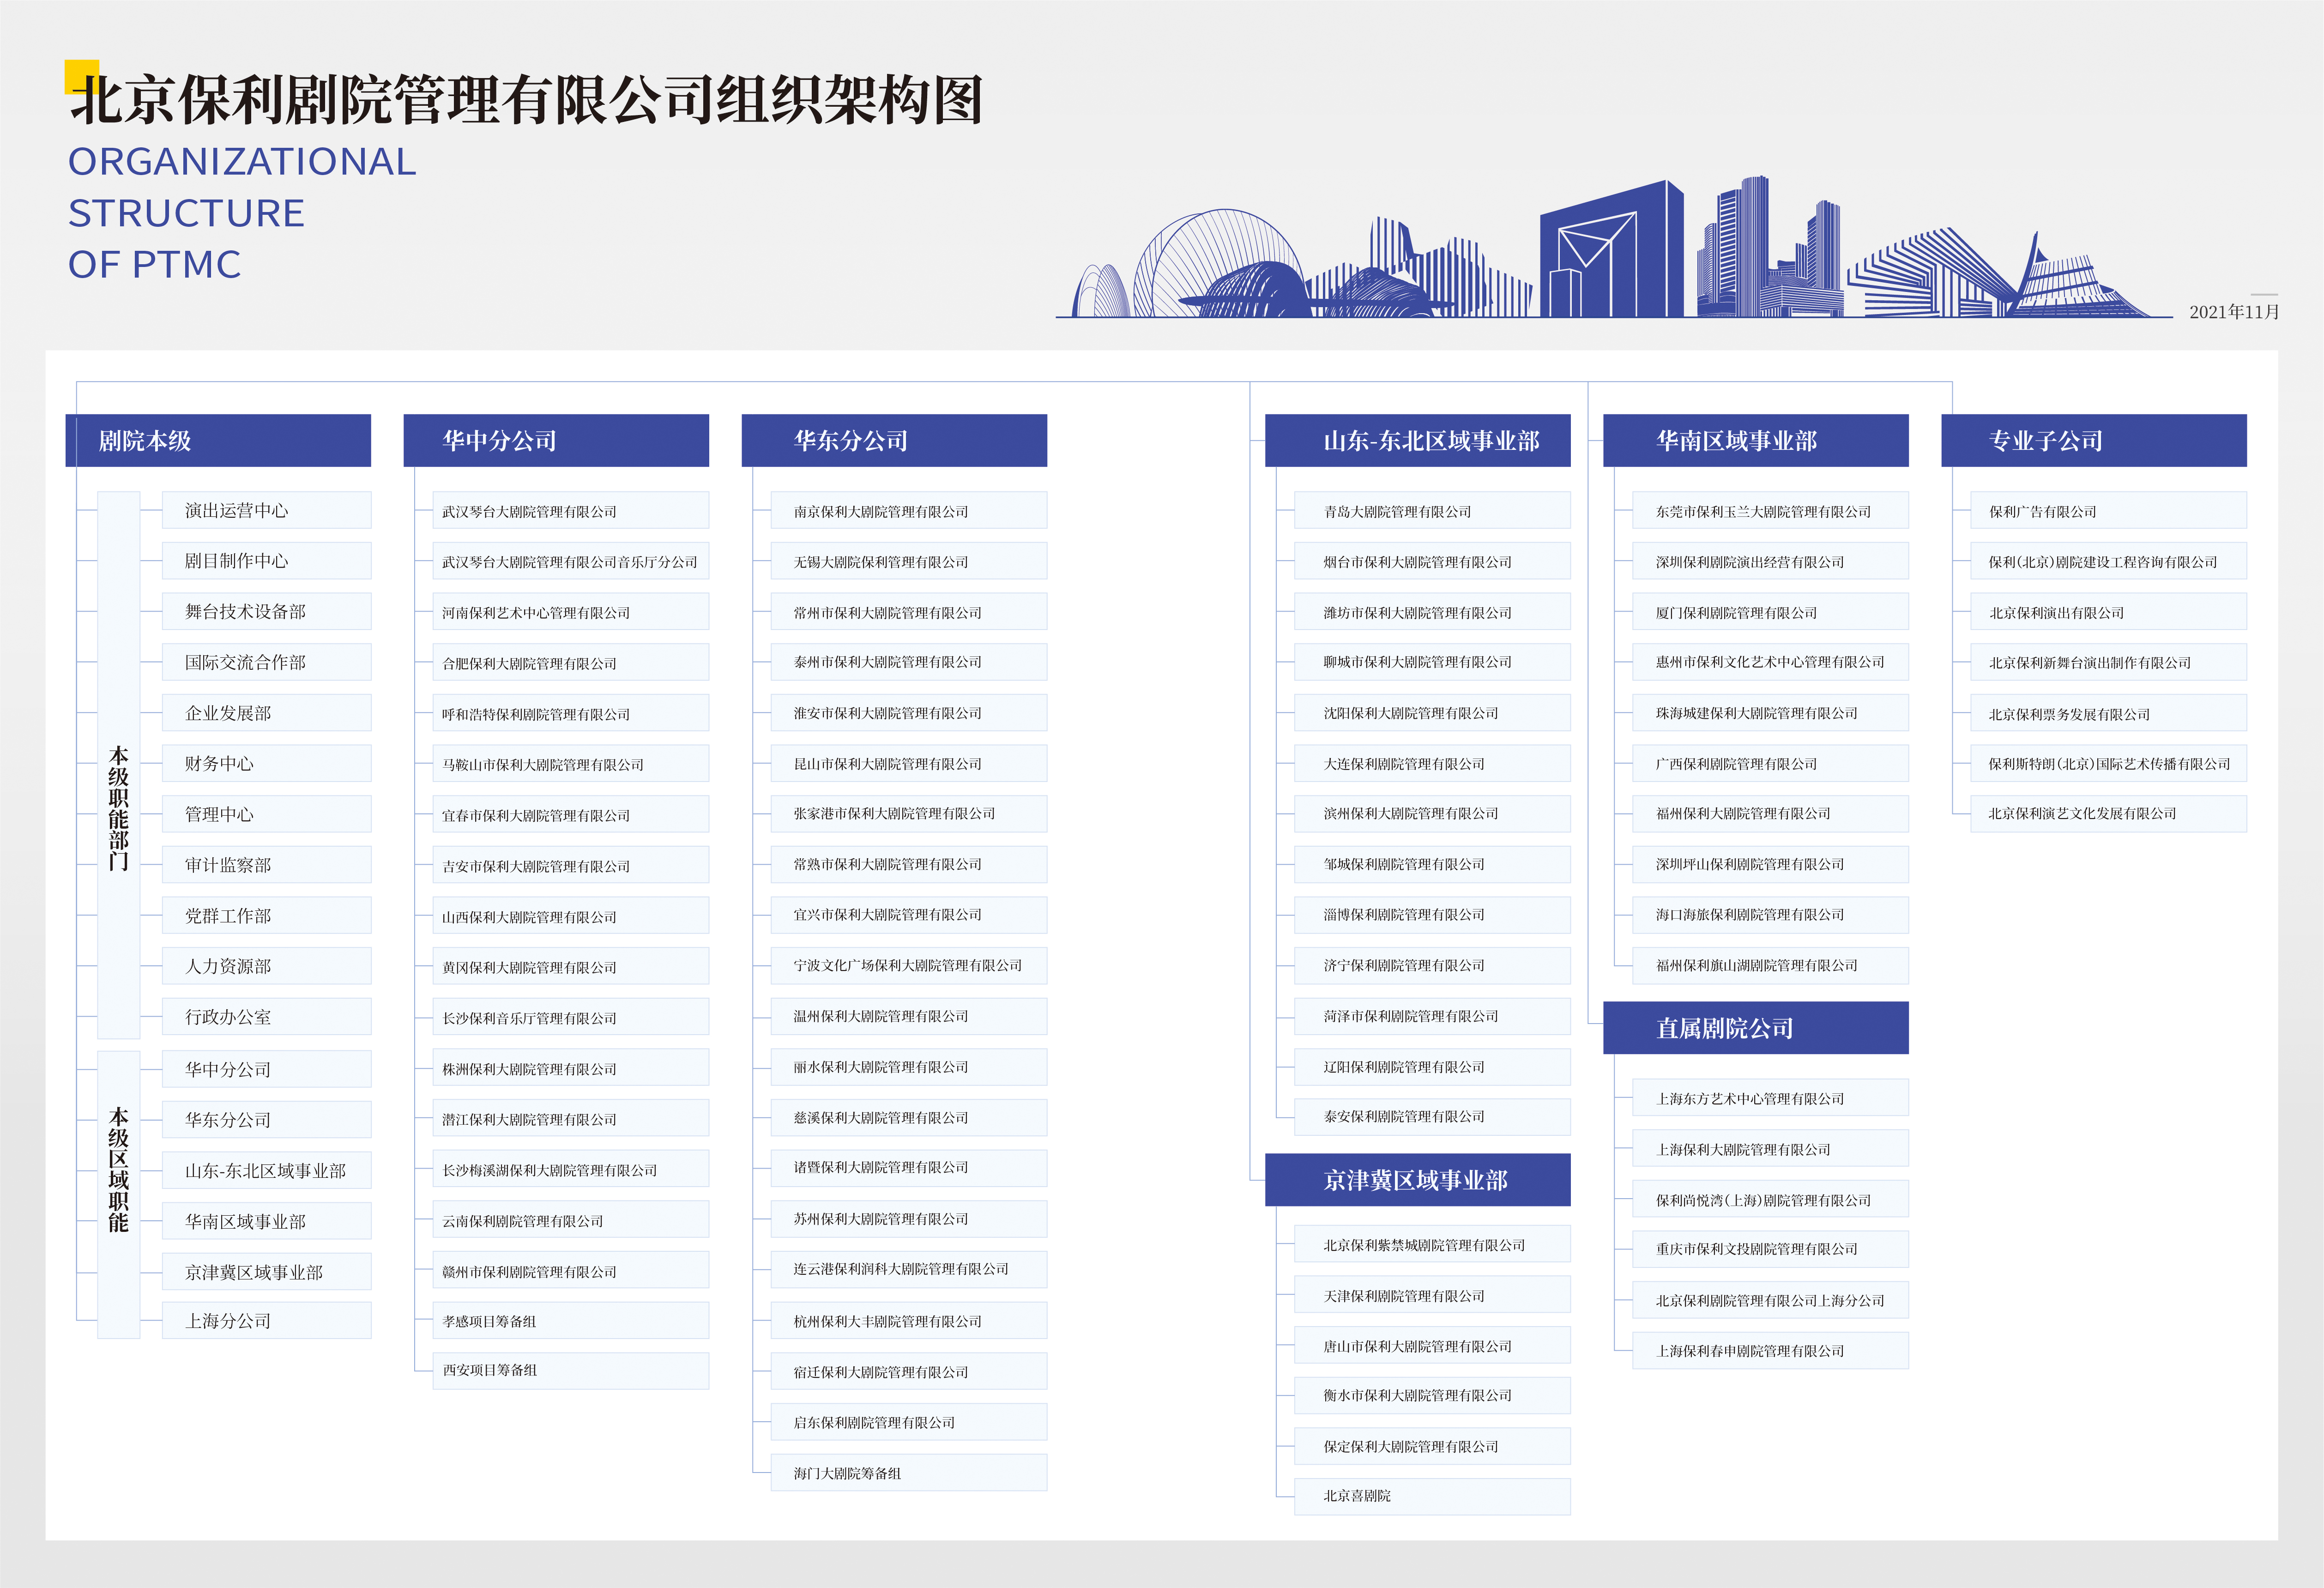The width and height of the screenshot is (2324, 1588).
Task: Select 演出运营中心 department box
Action: (266, 510)
